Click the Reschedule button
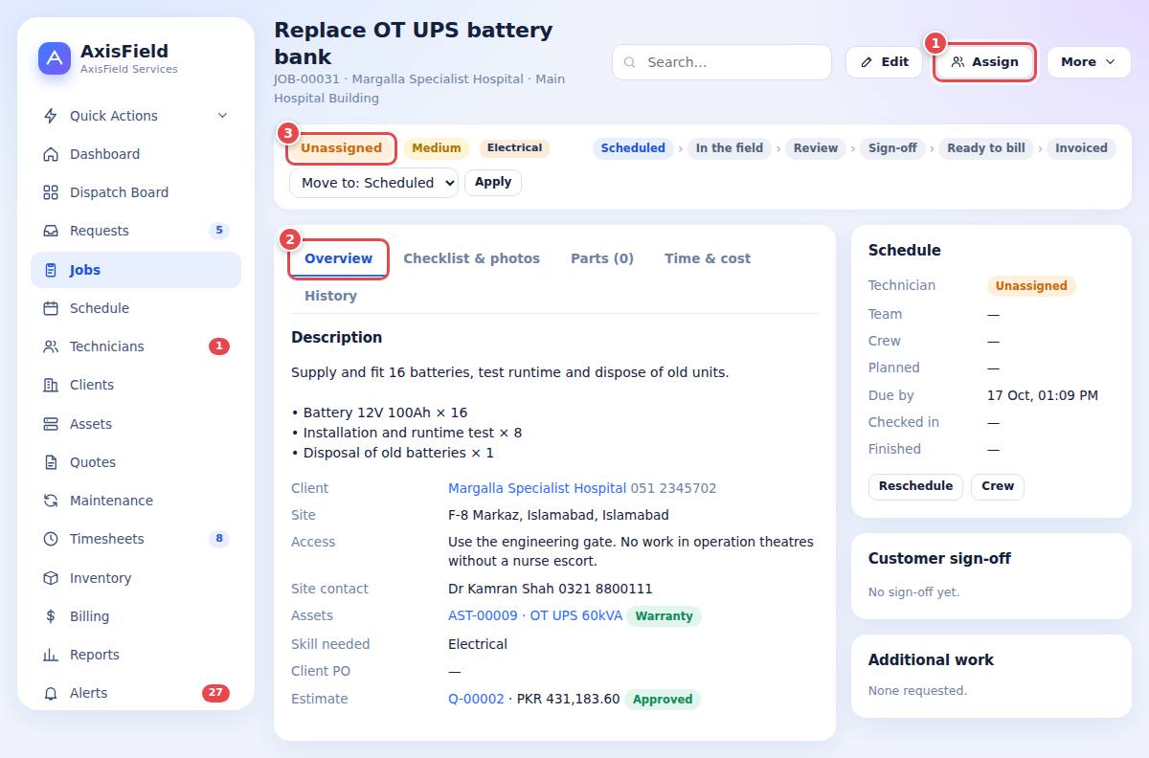 [915, 486]
